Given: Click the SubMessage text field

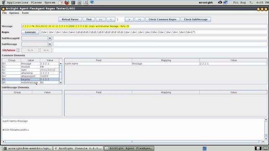Looking at the screenshot, I should point(160,44).
